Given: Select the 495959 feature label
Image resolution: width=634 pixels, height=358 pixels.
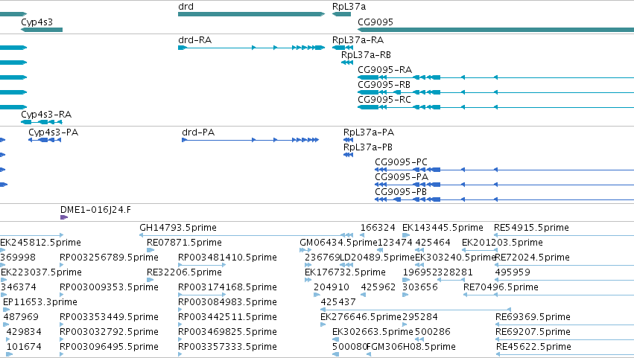Looking at the screenshot, I should (513, 272).
